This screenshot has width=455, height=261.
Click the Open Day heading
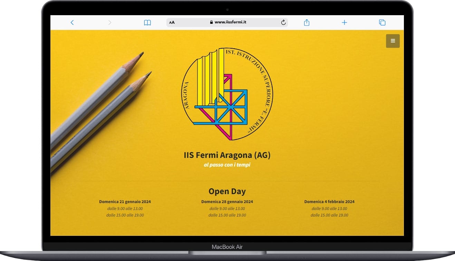click(x=227, y=191)
